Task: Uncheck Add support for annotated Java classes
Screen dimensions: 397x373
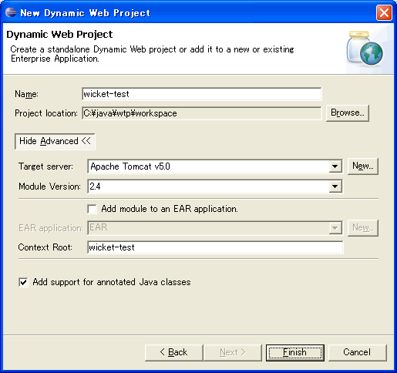Action: coord(23,282)
